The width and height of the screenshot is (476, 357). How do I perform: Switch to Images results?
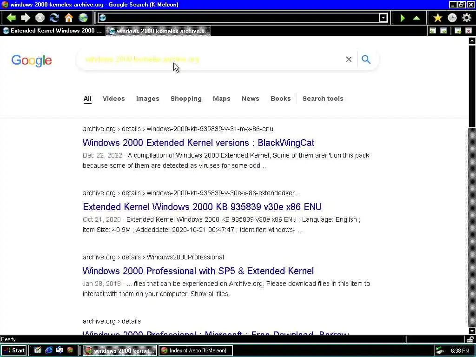coord(147,99)
